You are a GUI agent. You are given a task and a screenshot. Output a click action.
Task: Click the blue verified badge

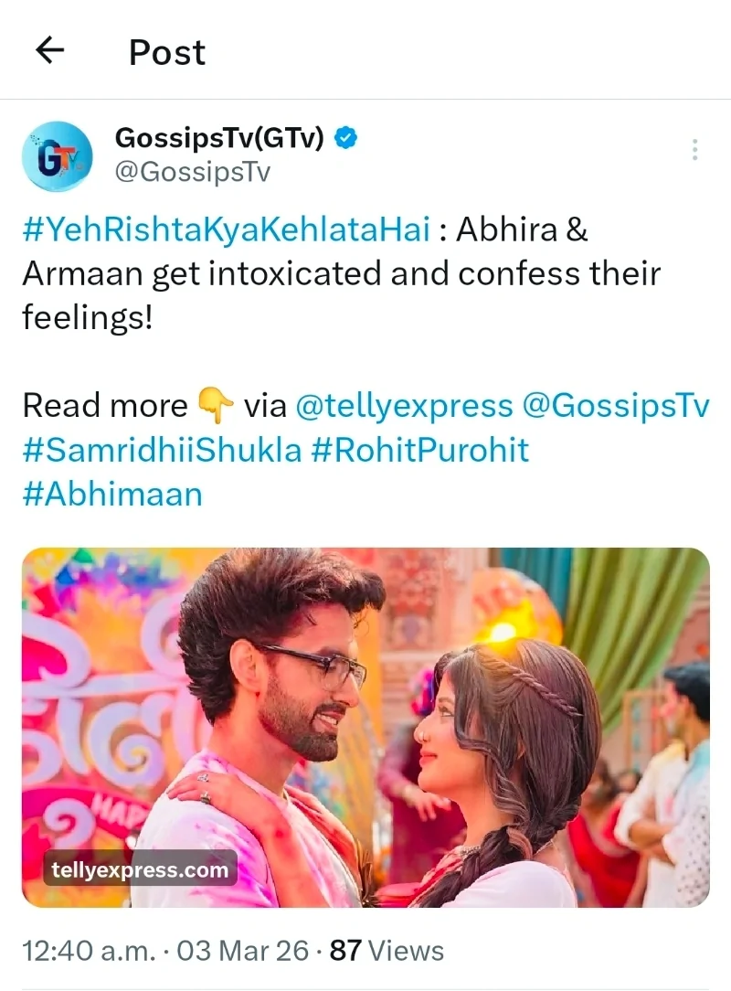(346, 138)
